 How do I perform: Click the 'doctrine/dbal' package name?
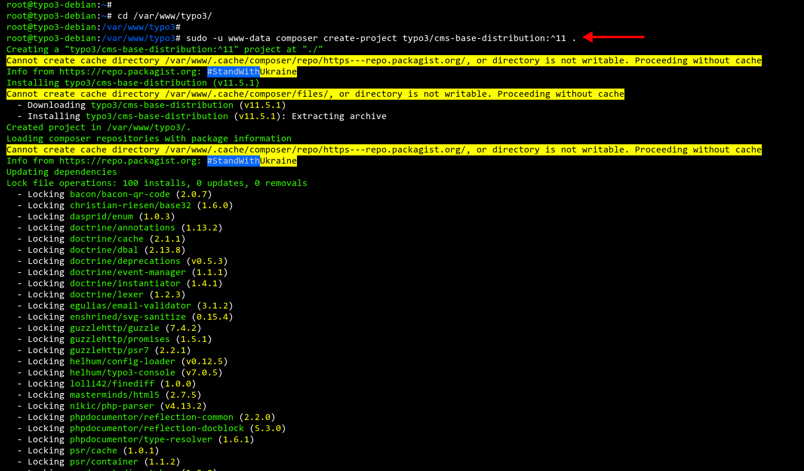pyautogui.click(x=104, y=250)
